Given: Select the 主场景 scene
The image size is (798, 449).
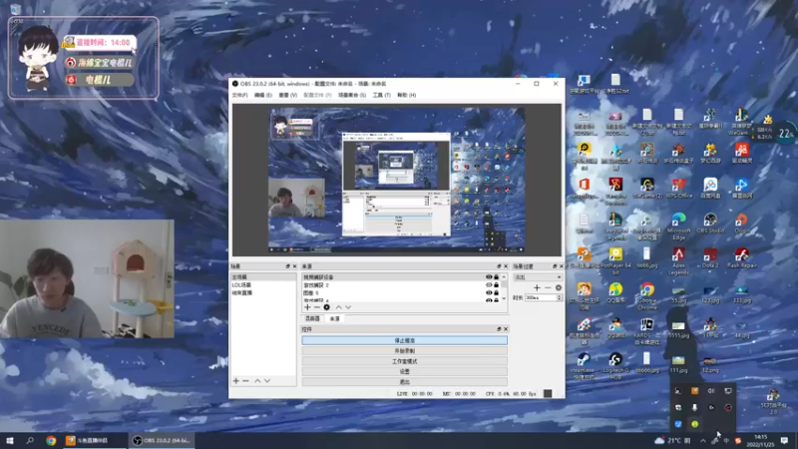Looking at the screenshot, I should tap(263, 277).
